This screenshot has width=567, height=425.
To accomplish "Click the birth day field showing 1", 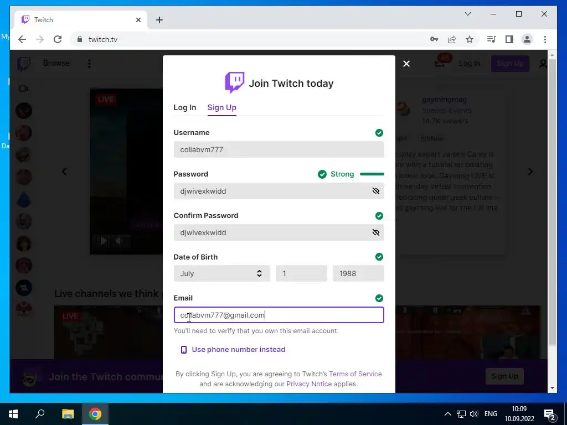I will pyautogui.click(x=301, y=273).
